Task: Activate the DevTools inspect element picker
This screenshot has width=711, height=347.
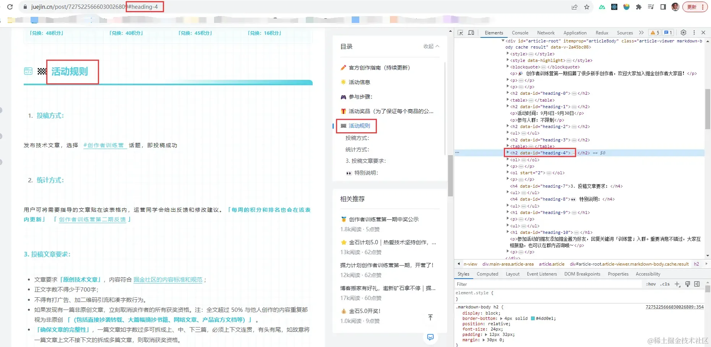Action: point(460,33)
